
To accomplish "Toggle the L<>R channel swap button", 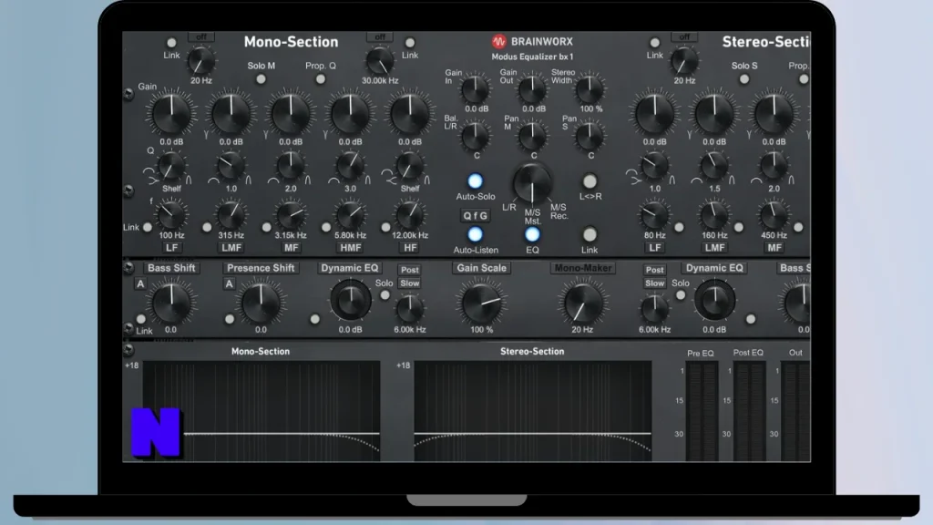I will pyautogui.click(x=590, y=181).
